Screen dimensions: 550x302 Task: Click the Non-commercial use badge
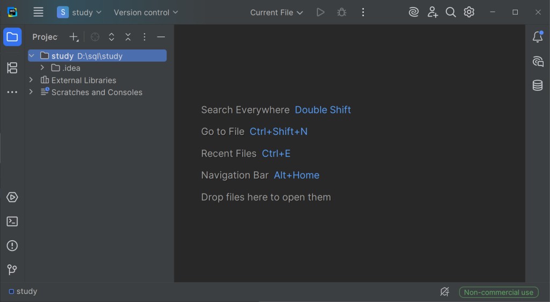pyautogui.click(x=498, y=292)
